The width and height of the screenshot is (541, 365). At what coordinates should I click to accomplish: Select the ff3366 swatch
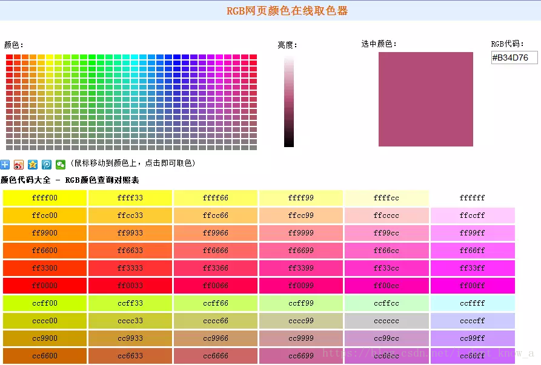(216, 268)
